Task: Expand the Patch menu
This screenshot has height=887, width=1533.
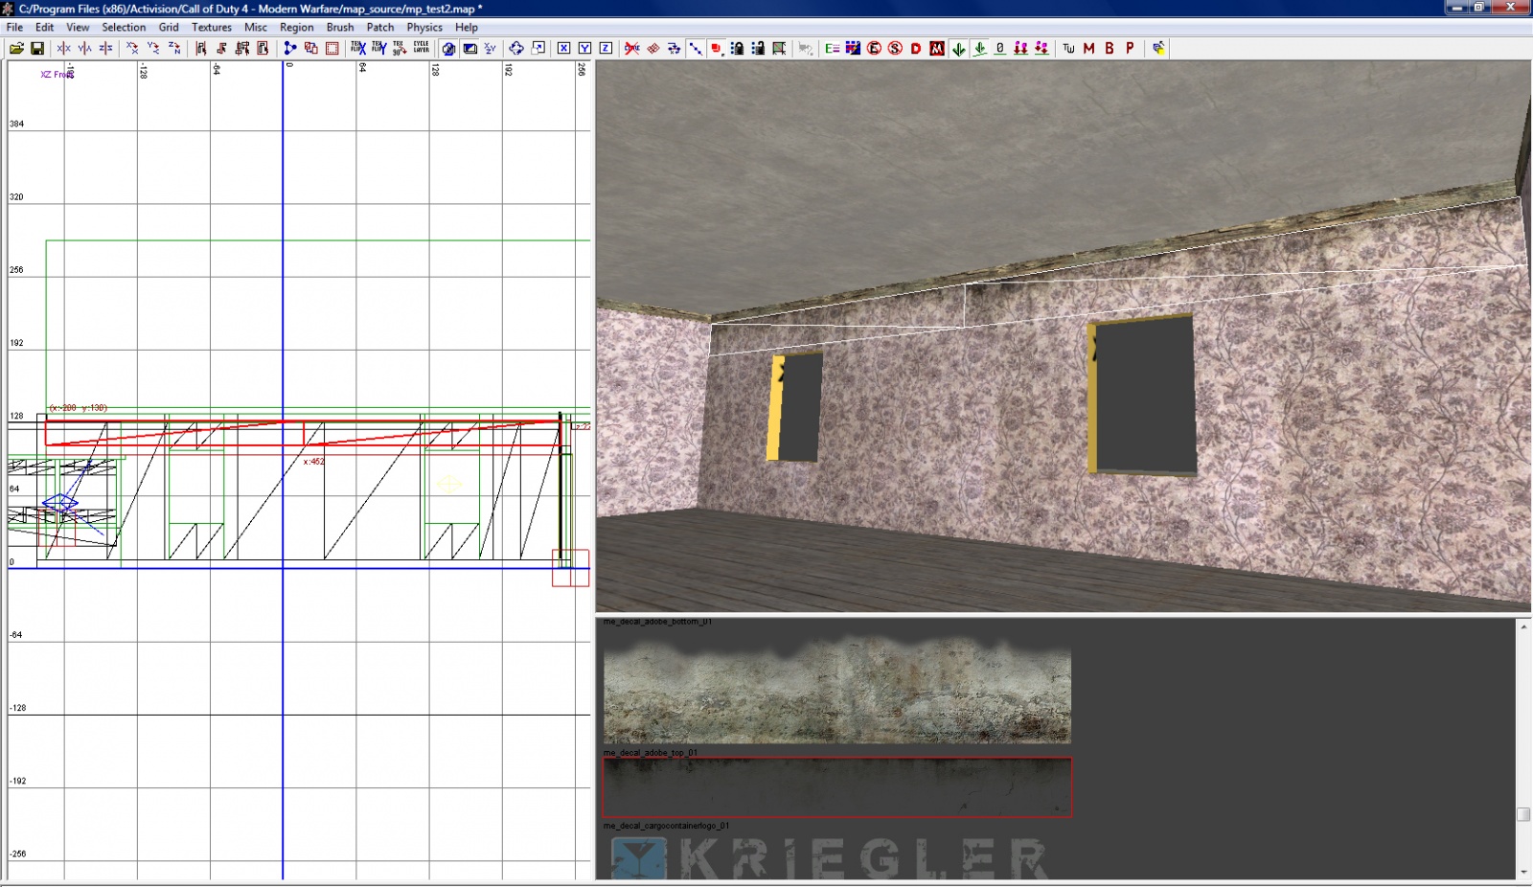Action: pyautogui.click(x=379, y=28)
